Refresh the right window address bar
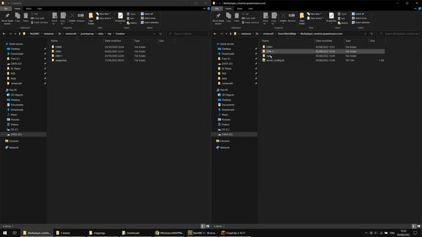Viewport: 422px width, 237px height. (372, 34)
